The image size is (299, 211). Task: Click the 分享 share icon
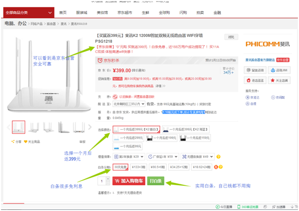(x=13, y=142)
